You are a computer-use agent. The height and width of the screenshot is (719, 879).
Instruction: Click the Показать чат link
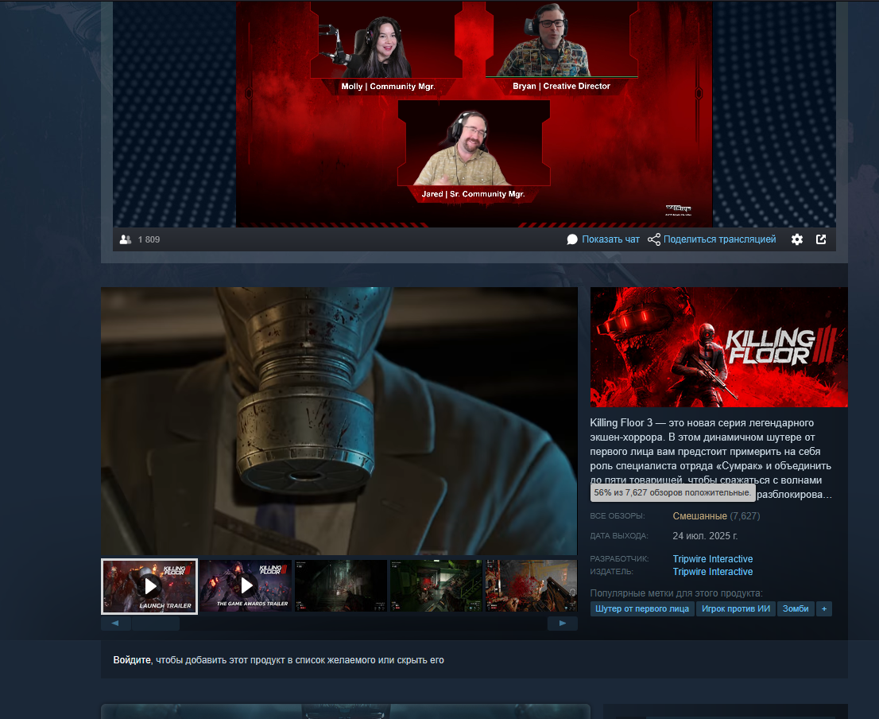click(610, 239)
